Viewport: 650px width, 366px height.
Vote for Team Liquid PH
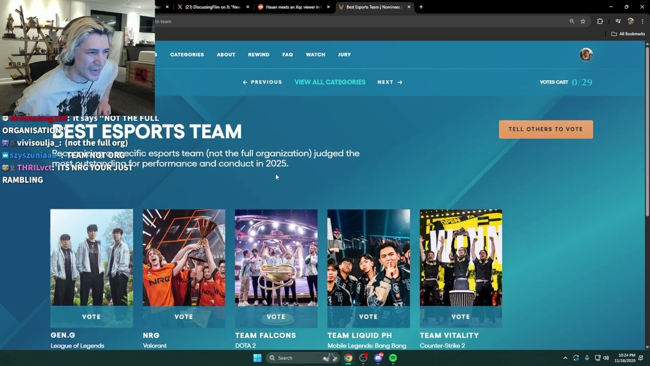[369, 317]
